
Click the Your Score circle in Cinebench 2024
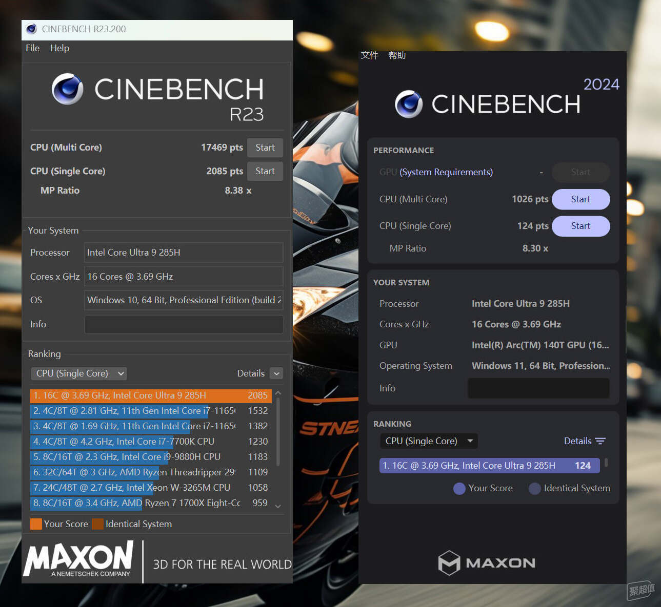point(459,489)
